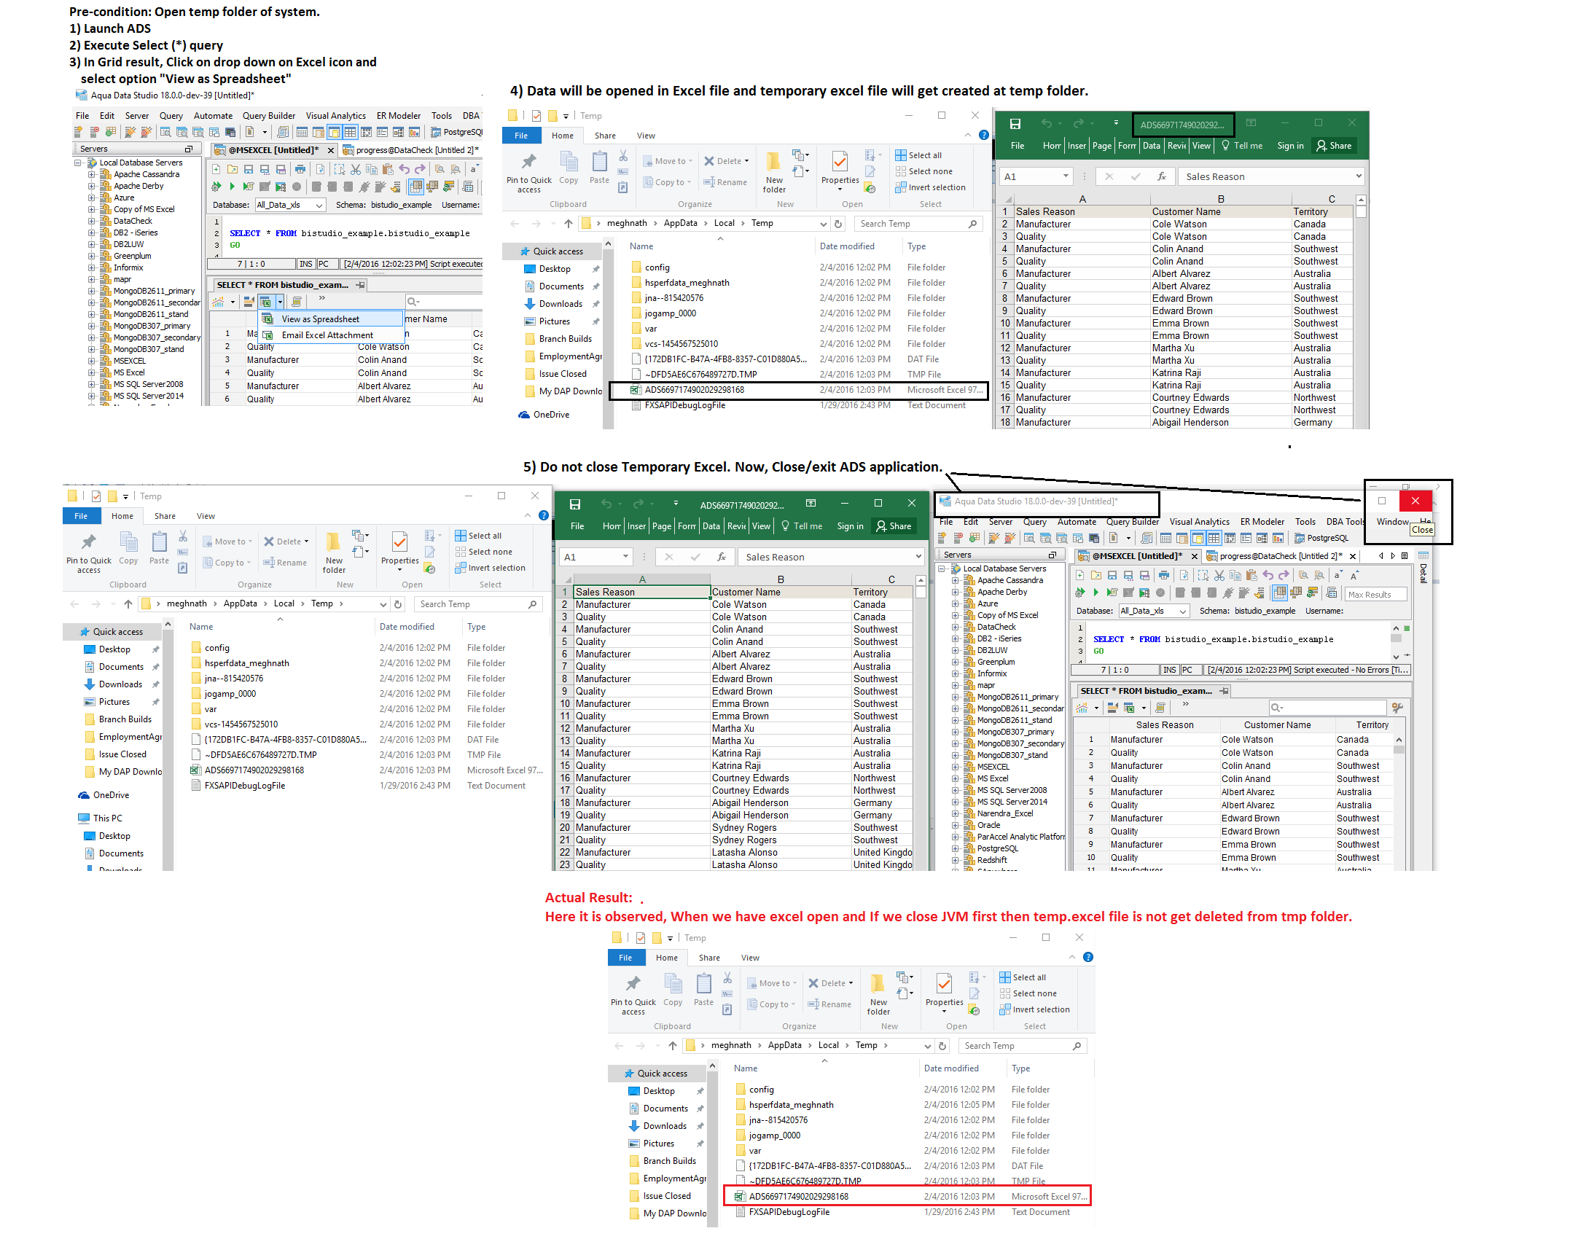
Task: Open the Excel icon dropdown arrow in step 3 results toolbar
Action: tap(280, 302)
